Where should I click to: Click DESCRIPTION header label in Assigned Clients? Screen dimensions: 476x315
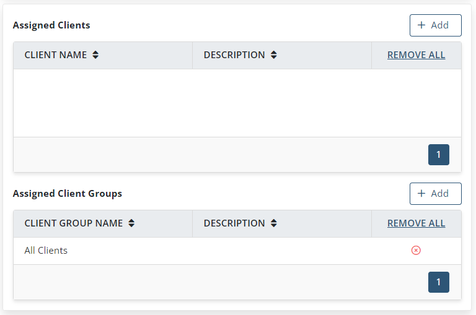[234, 55]
